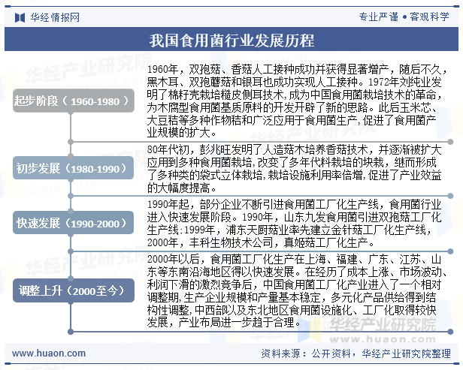Click the title 我国食用菌行业发展历程
The image size is (463, 370).
click(x=231, y=41)
